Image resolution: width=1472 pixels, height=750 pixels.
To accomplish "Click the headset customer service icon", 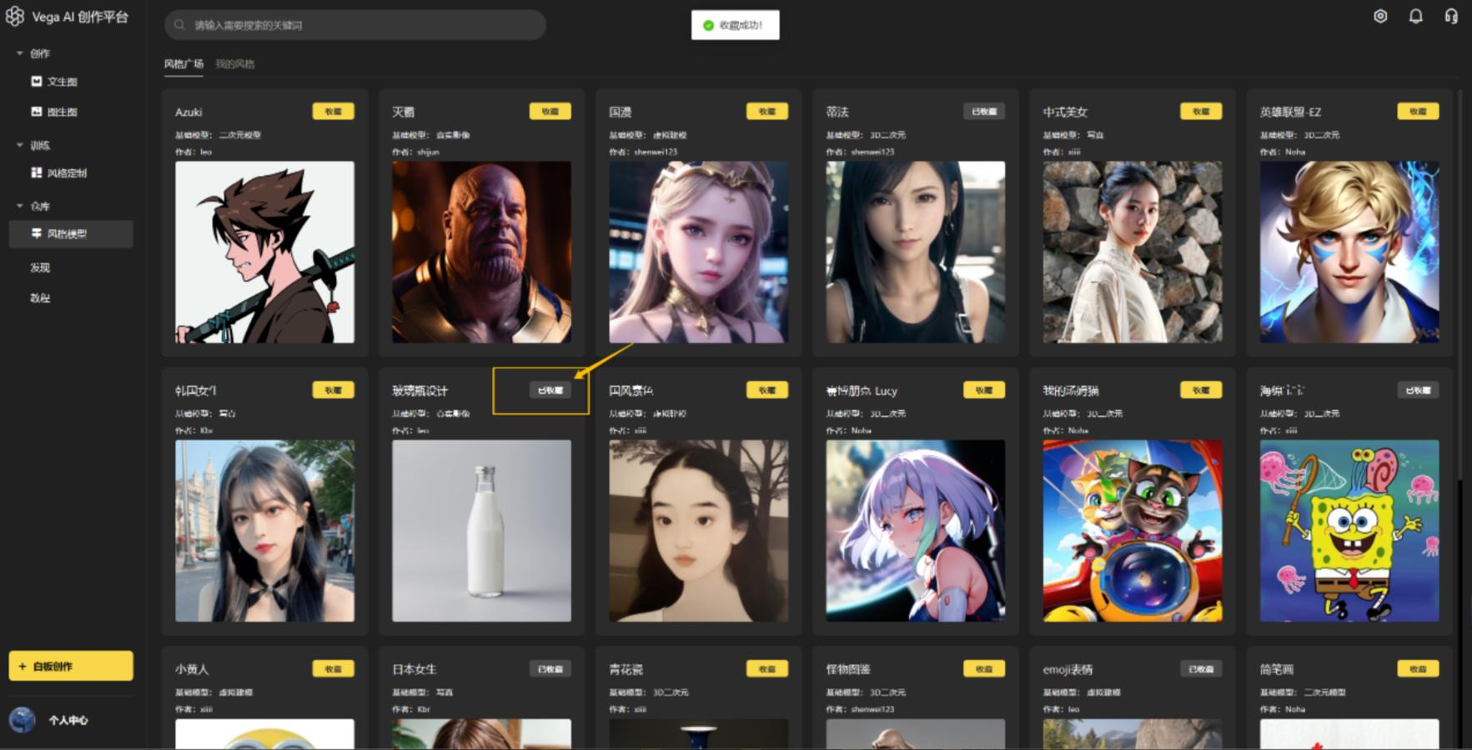I will pos(1451,16).
